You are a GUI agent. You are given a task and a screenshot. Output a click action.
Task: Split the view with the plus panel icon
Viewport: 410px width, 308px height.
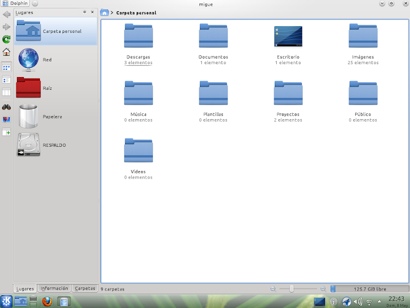click(6, 132)
